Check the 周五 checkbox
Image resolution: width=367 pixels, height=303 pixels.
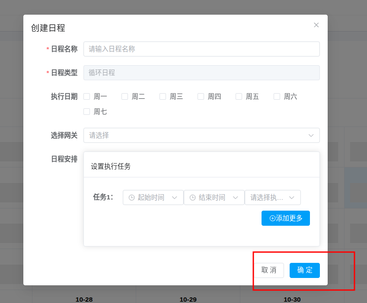239,96
